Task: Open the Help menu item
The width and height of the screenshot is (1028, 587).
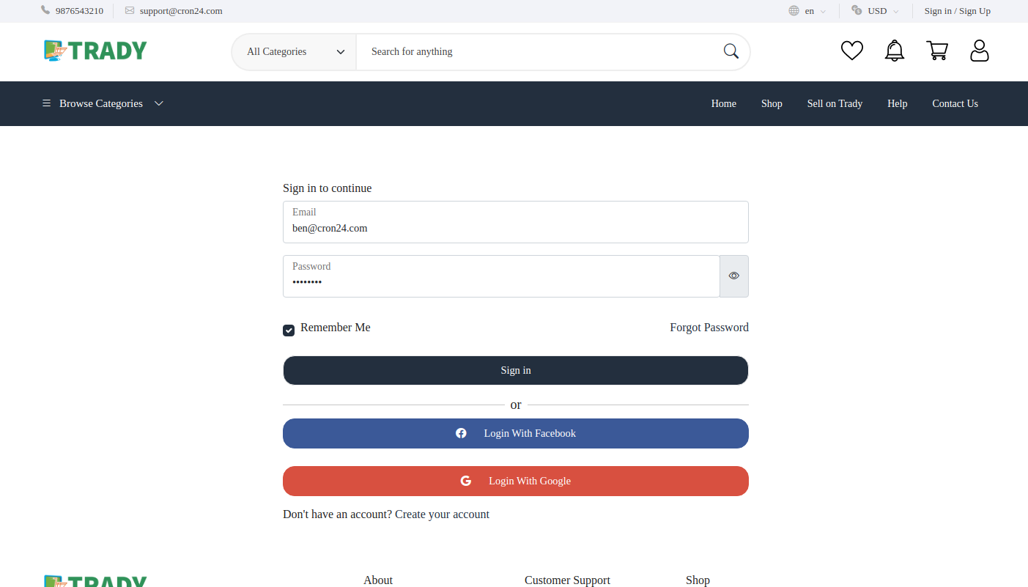Action: click(897, 103)
